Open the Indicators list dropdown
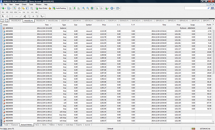215x130 pixels. (107, 8)
